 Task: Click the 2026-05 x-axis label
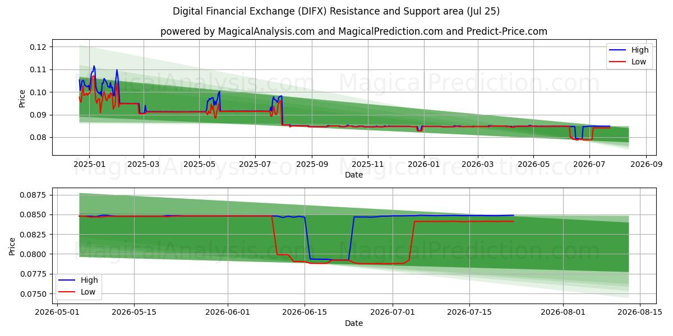pos(533,164)
